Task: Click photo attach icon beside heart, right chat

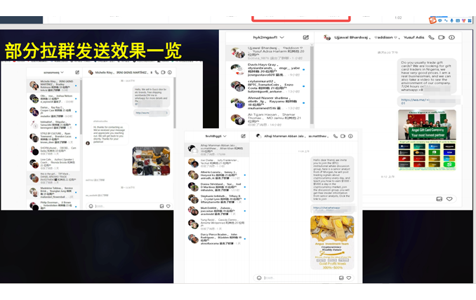Action: (x=439, y=199)
